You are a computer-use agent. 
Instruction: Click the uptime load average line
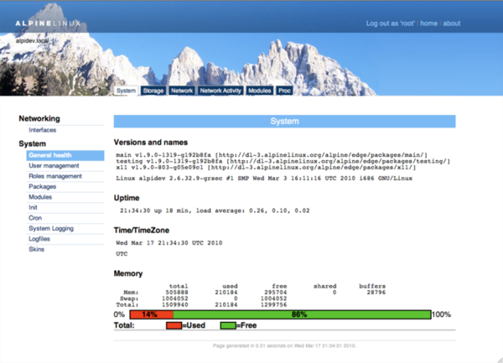(x=215, y=210)
